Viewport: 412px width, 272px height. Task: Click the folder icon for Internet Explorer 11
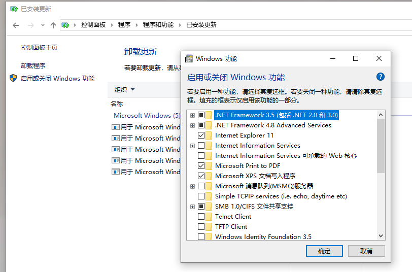[x=209, y=135]
